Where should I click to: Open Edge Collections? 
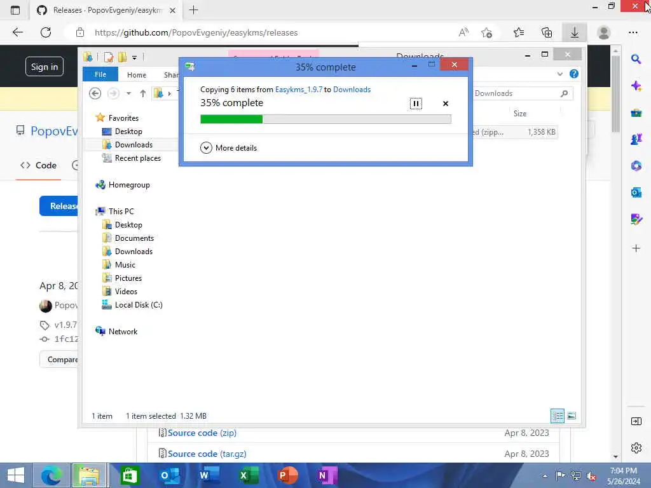(x=547, y=32)
